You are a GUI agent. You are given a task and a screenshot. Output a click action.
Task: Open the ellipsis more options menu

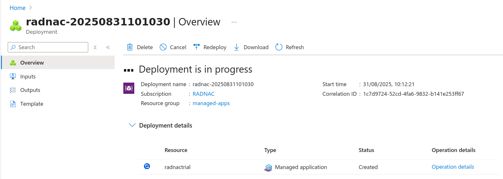234,22
